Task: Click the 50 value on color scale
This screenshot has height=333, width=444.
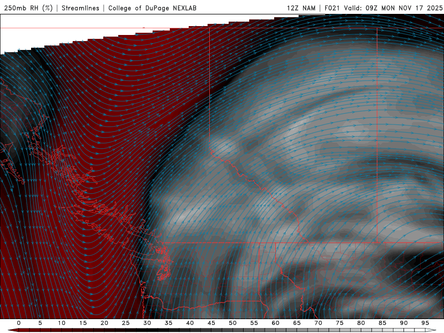Action: point(233,323)
